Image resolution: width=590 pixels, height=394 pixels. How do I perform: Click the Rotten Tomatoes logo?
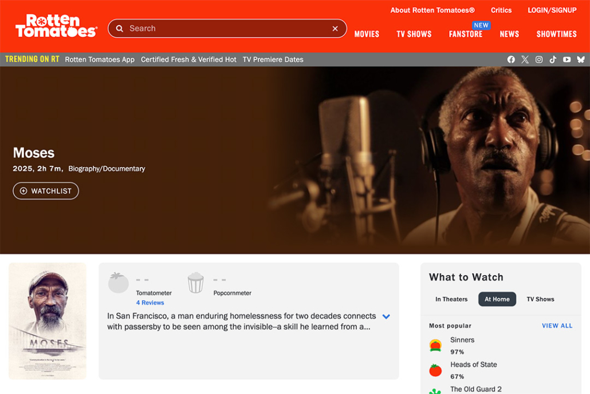click(56, 26)
